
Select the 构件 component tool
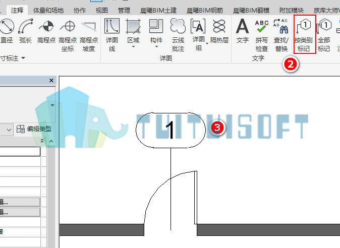[x=156, y=31]
